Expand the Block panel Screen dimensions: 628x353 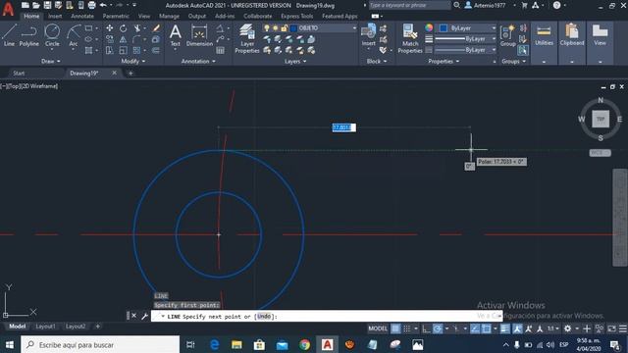[377, 61]
